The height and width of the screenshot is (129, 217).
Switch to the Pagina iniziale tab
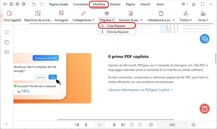point(58,4)
